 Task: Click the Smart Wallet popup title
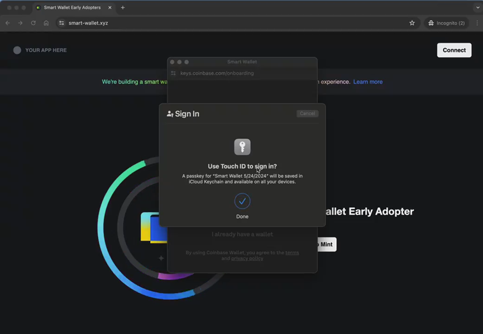click(x=242, y=62)
